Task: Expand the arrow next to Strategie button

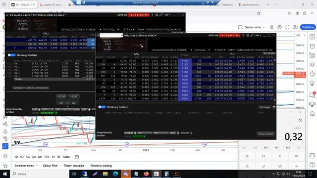Action: [274, 107]
